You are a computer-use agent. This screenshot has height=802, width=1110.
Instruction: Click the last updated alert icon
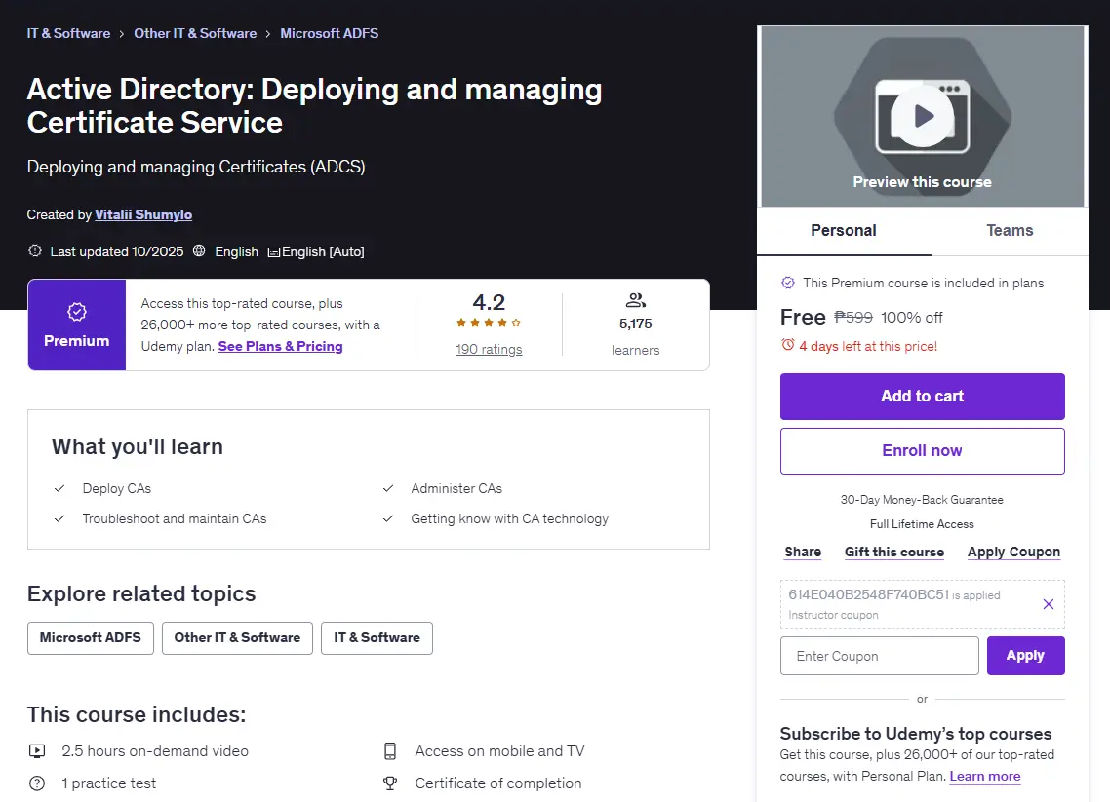pos(35,251)
